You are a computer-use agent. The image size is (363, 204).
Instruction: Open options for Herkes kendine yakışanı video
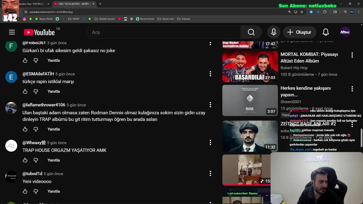(x=352, y=89)
